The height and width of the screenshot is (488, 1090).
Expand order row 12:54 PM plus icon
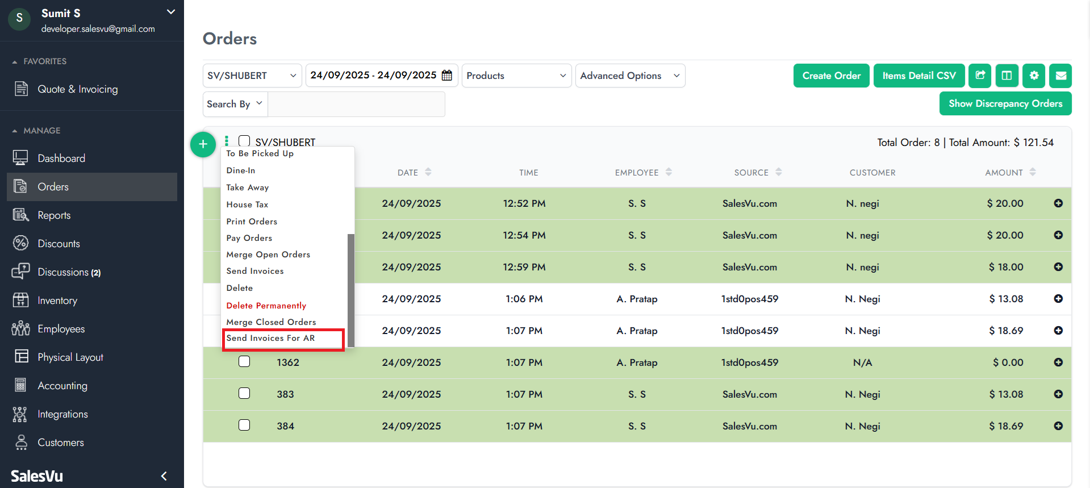[x=1058, y=235]
